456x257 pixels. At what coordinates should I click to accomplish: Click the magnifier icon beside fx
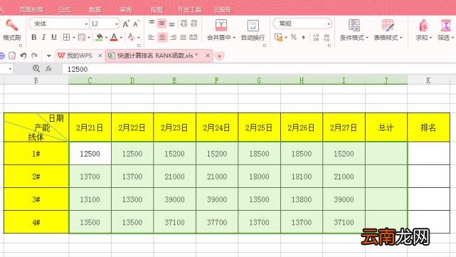[36, 68]
